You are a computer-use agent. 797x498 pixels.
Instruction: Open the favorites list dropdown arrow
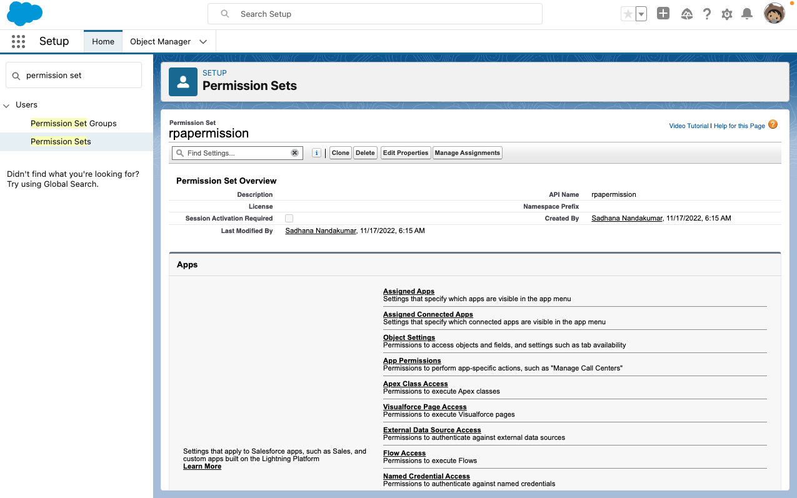[x=641, y=14]
